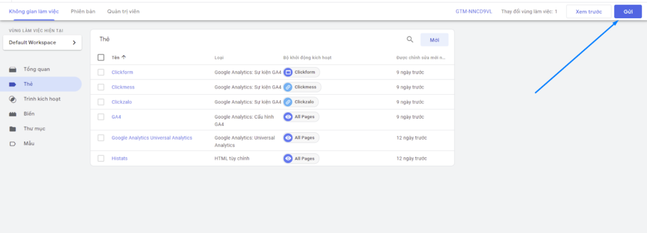Switch to Không gian làm việc tab

(x=34, y=11)
